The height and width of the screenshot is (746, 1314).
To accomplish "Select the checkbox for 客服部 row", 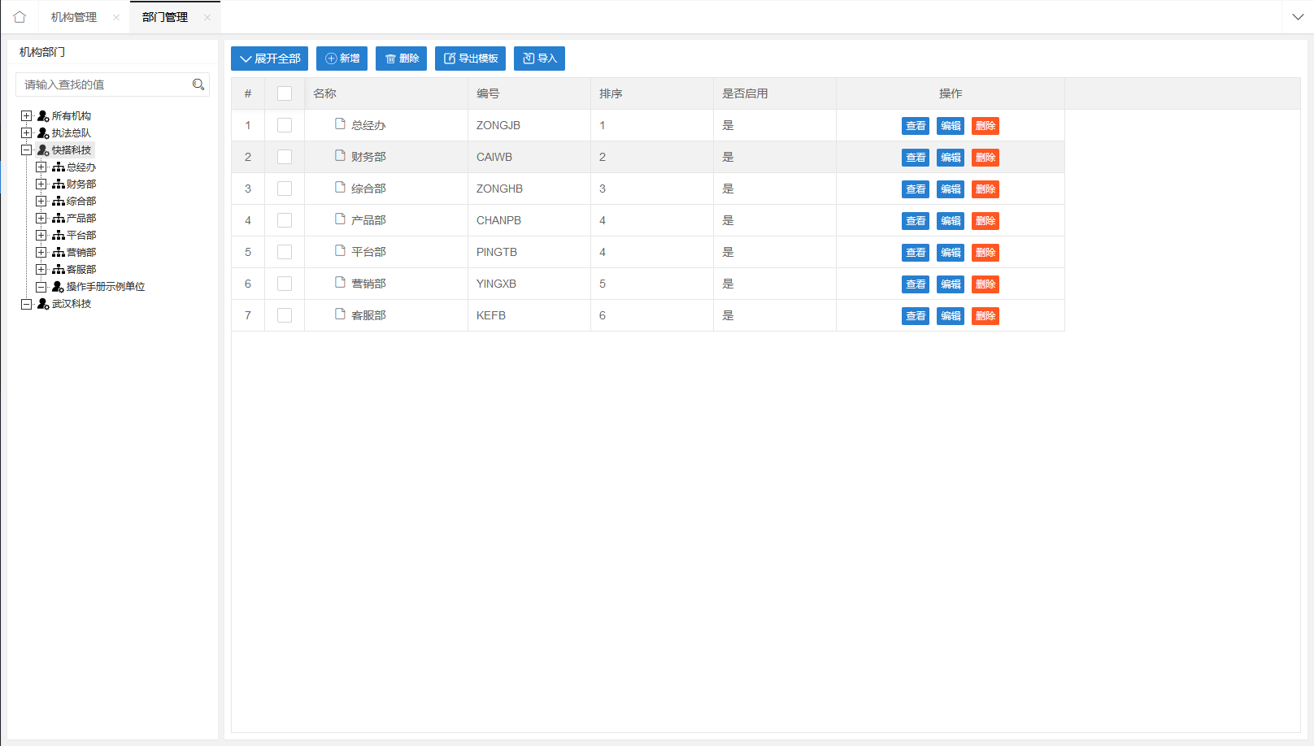I will pos(285,315).
